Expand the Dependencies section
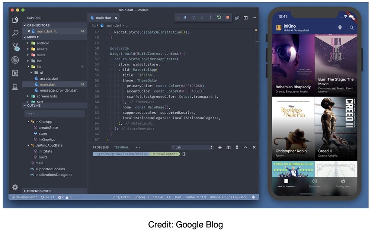Image resolution: width=372 pixels, height=230 pixels. pyautogui.click(x=24, y=191)
